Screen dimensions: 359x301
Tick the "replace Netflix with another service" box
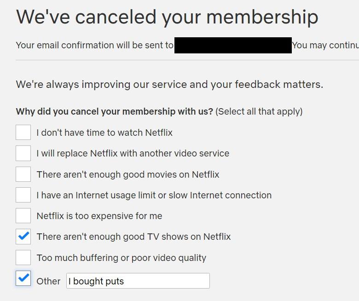click(23, 153)
